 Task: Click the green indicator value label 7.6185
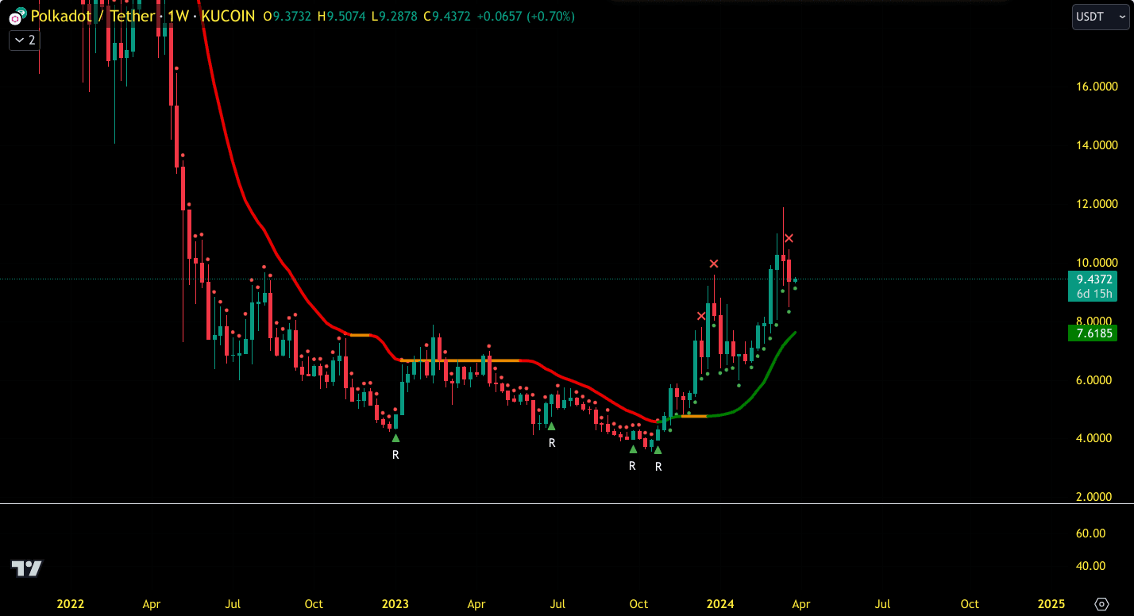[1093, 333]
